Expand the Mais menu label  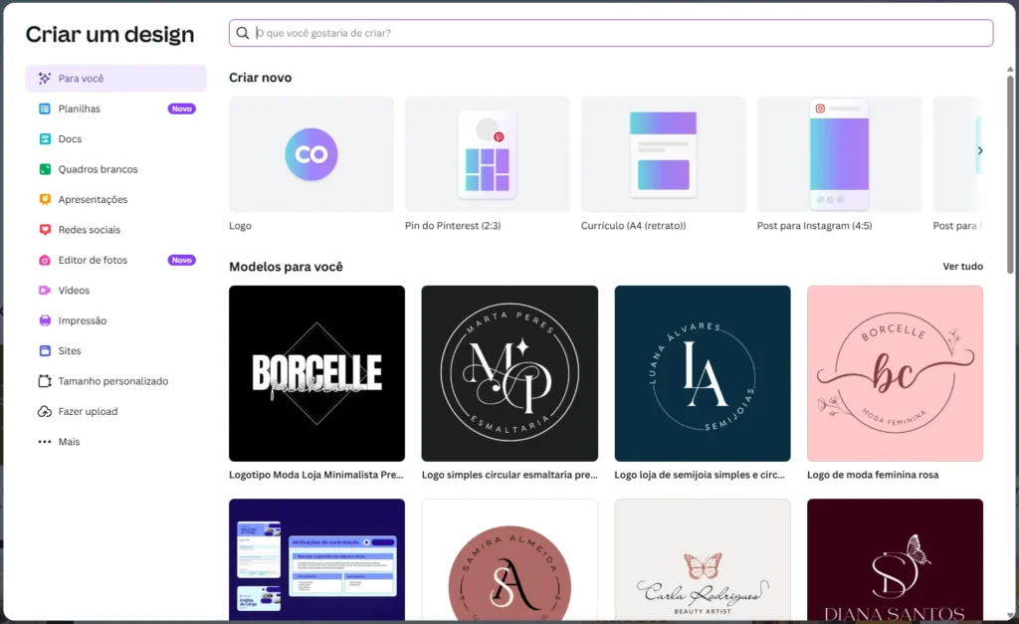tap(69, 441)
